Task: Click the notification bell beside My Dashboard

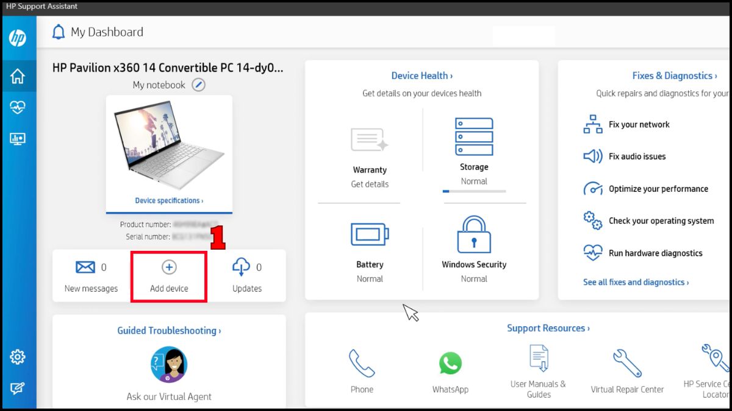Action: pyautogui.click(x=59, y=32)
